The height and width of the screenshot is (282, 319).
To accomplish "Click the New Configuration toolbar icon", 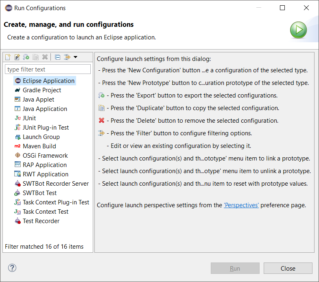I will pos(8,57).
